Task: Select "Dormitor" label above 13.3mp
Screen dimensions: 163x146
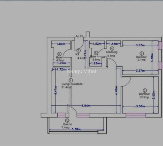Action: pos(144,94)
